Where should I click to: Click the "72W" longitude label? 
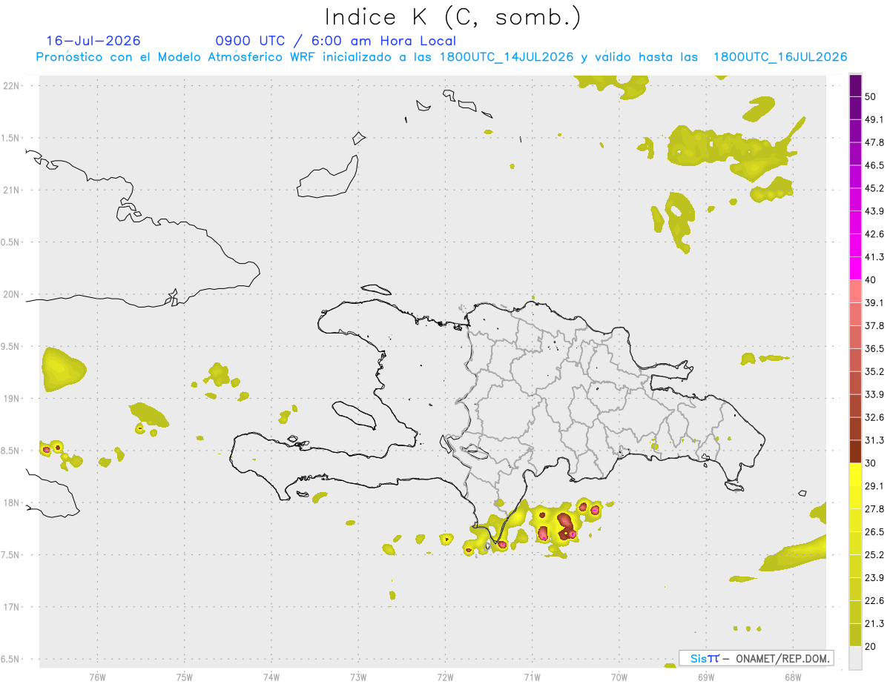[445, 677]
